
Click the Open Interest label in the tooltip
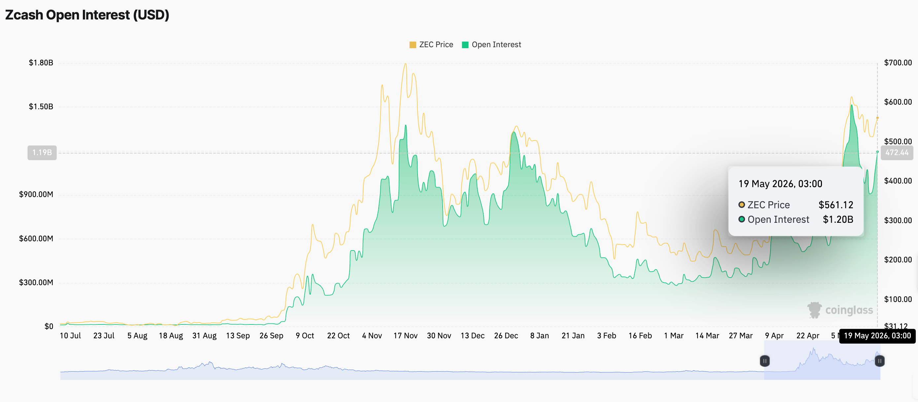(778, 219)
